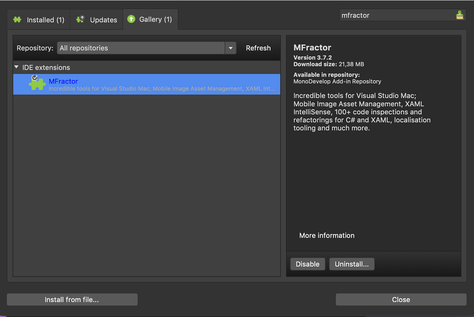Clear search with the broom icon
Screen dimensions: 474x317
pos(460,15)
